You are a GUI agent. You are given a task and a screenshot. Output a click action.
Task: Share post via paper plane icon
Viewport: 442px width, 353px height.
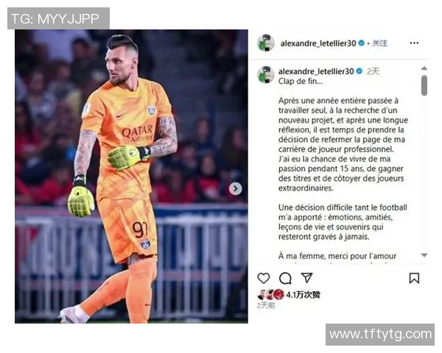point(306,277)
